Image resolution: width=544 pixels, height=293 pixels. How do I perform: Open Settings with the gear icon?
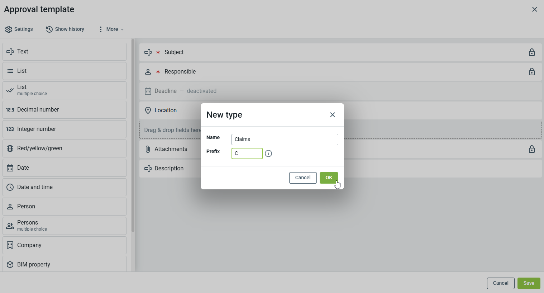coord(9,29)
